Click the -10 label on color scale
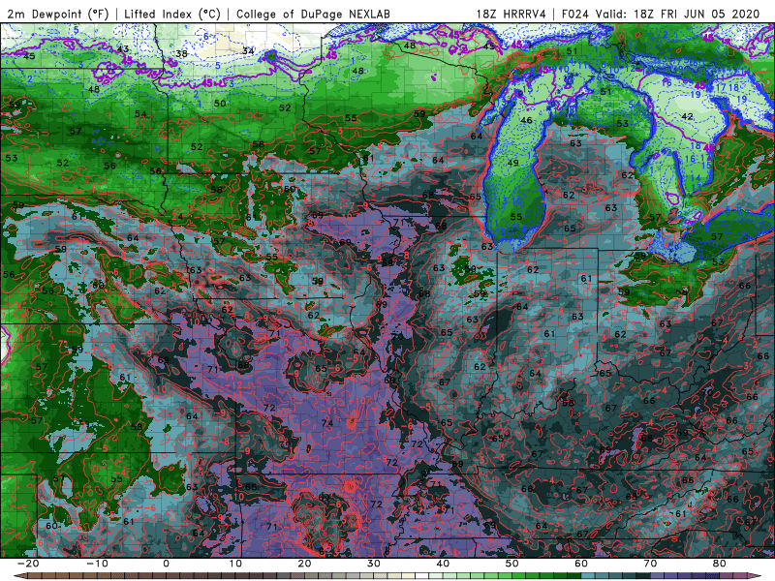Image resolution: width=775 pixels, height=581 pixels. pyautogui.click(x=97, y=564)
